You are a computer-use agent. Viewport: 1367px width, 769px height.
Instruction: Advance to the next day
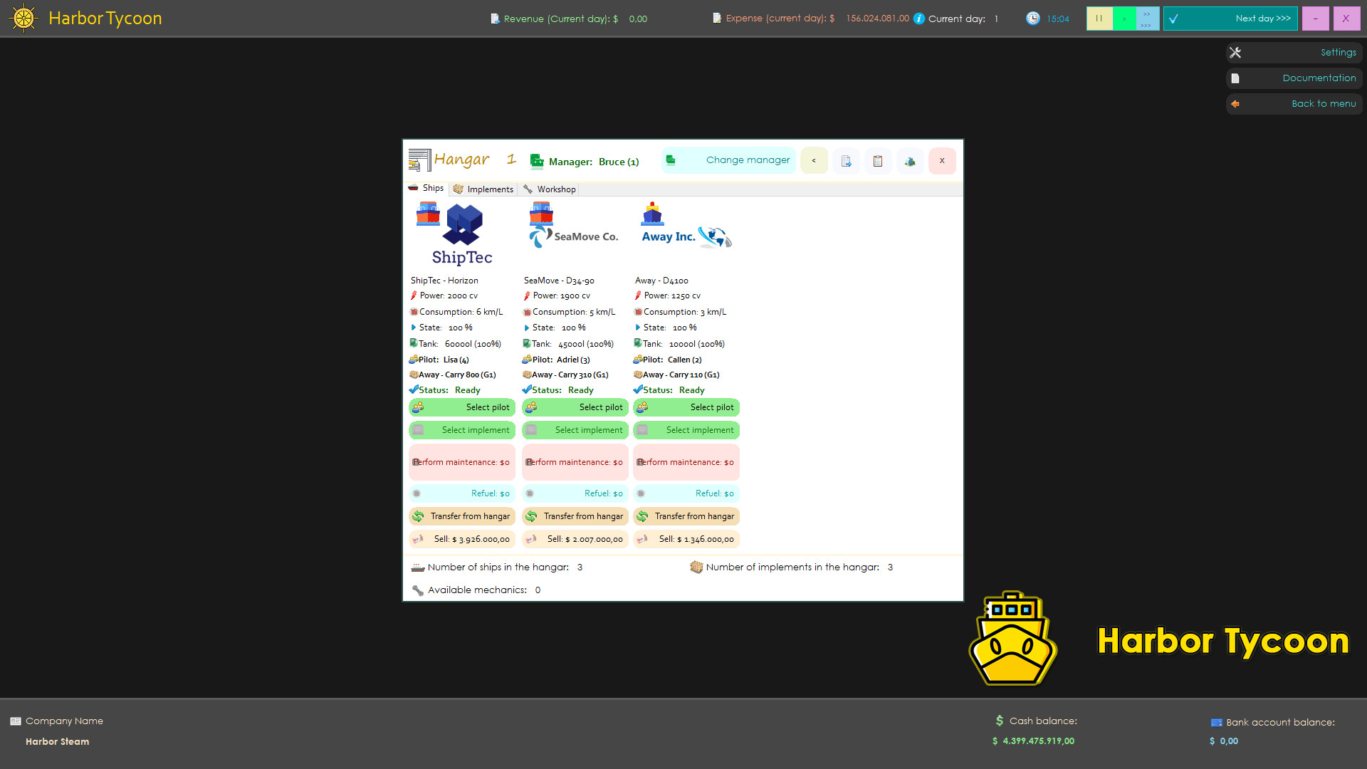tap(1262, 18)
